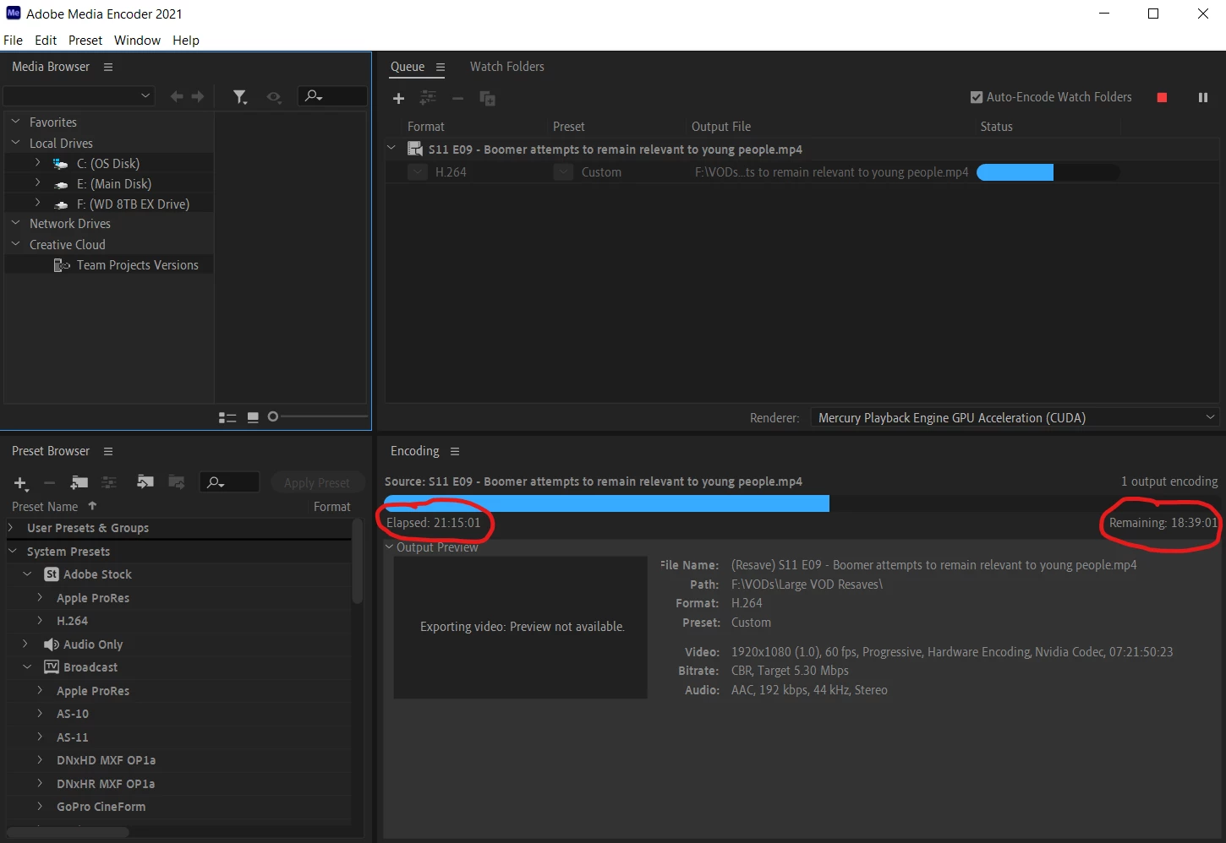The width and height of the screenshot is (1226, 843).
Task: Collapse the Broadcast preset group
Action: pos(27,666)
